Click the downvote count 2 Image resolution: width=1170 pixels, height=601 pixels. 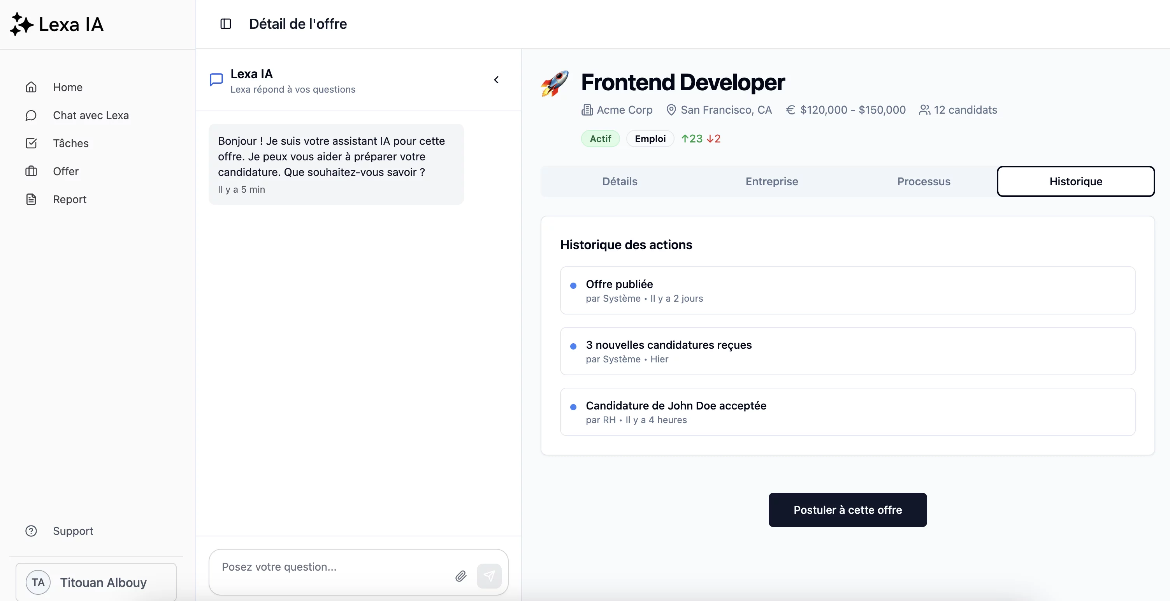713,139
